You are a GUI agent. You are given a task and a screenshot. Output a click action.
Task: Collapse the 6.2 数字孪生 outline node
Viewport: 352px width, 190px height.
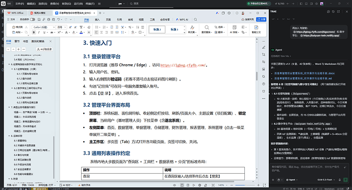pos(12,88)
